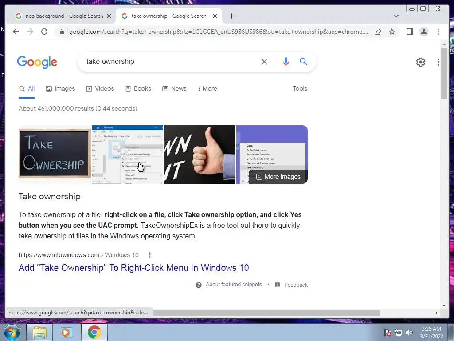
Task: Click the Feedback link
Action: pos(296,285)
